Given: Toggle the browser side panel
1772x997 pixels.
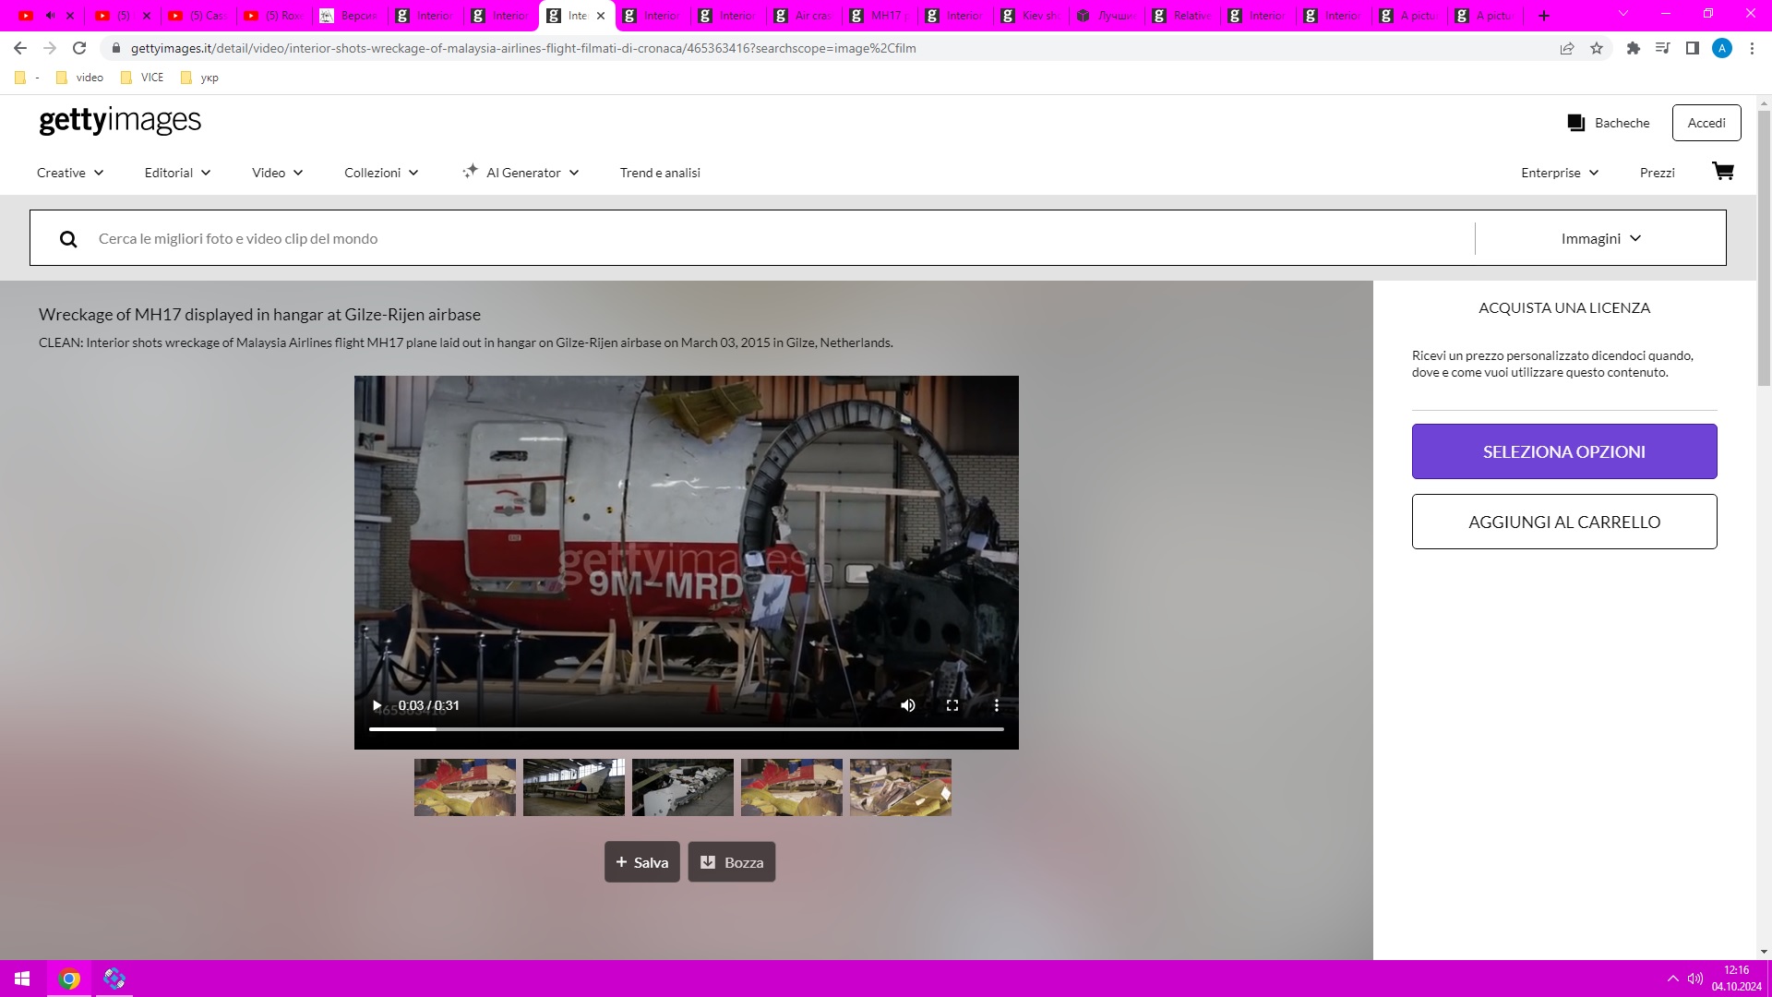Looking at the screenshot, I should pos(1693,48).
